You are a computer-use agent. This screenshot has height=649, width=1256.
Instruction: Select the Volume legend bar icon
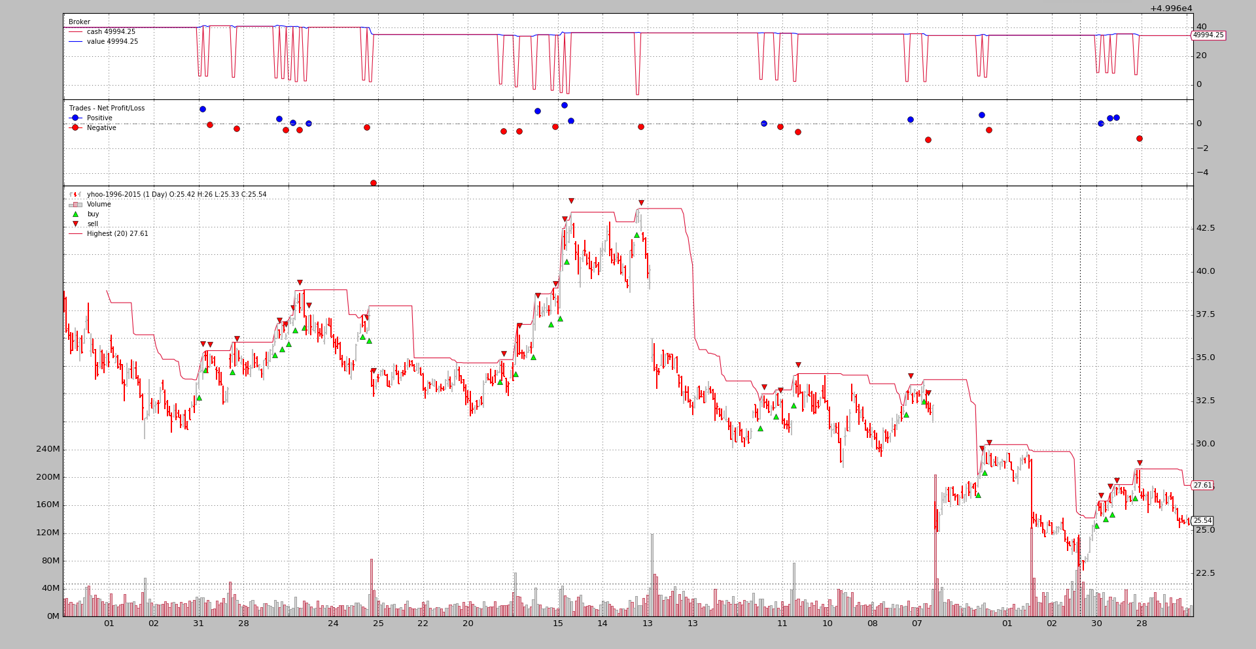75,205
